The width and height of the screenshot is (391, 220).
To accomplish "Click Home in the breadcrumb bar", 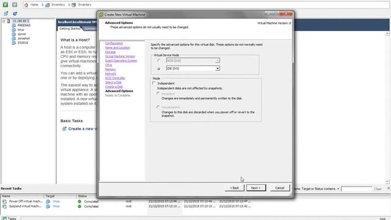I will coord(34,5).
